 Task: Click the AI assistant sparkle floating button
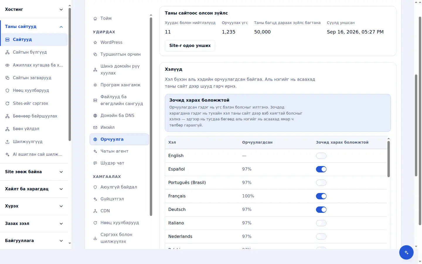pos(406,252)
